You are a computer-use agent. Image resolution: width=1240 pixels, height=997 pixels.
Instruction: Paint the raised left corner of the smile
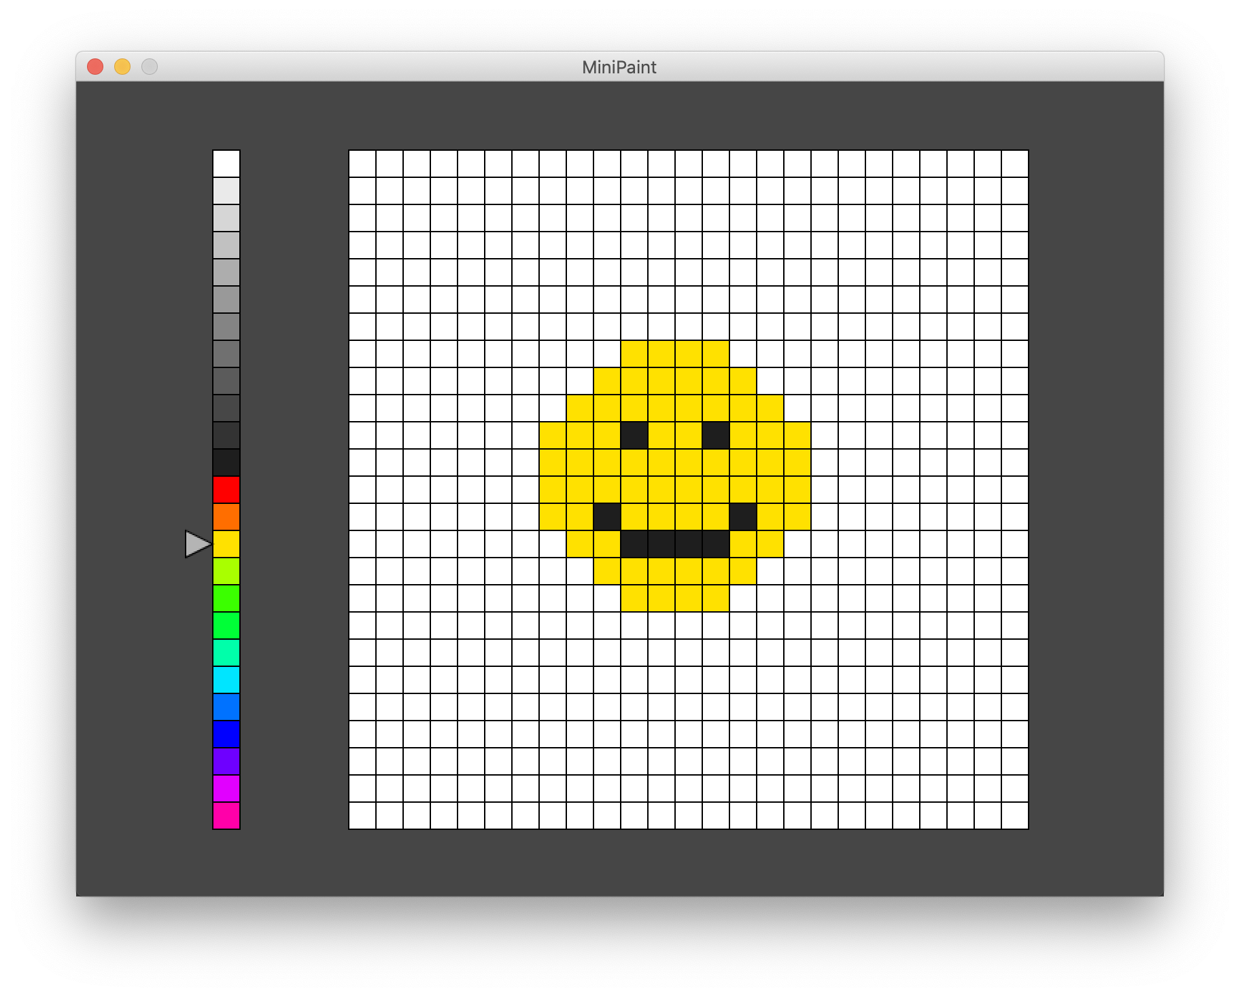click(x=607, y=517)
